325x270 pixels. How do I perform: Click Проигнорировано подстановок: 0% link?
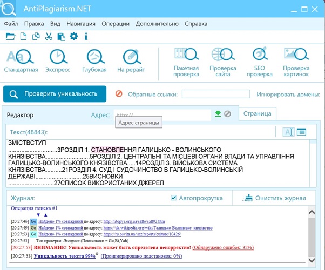coord(141,256)
